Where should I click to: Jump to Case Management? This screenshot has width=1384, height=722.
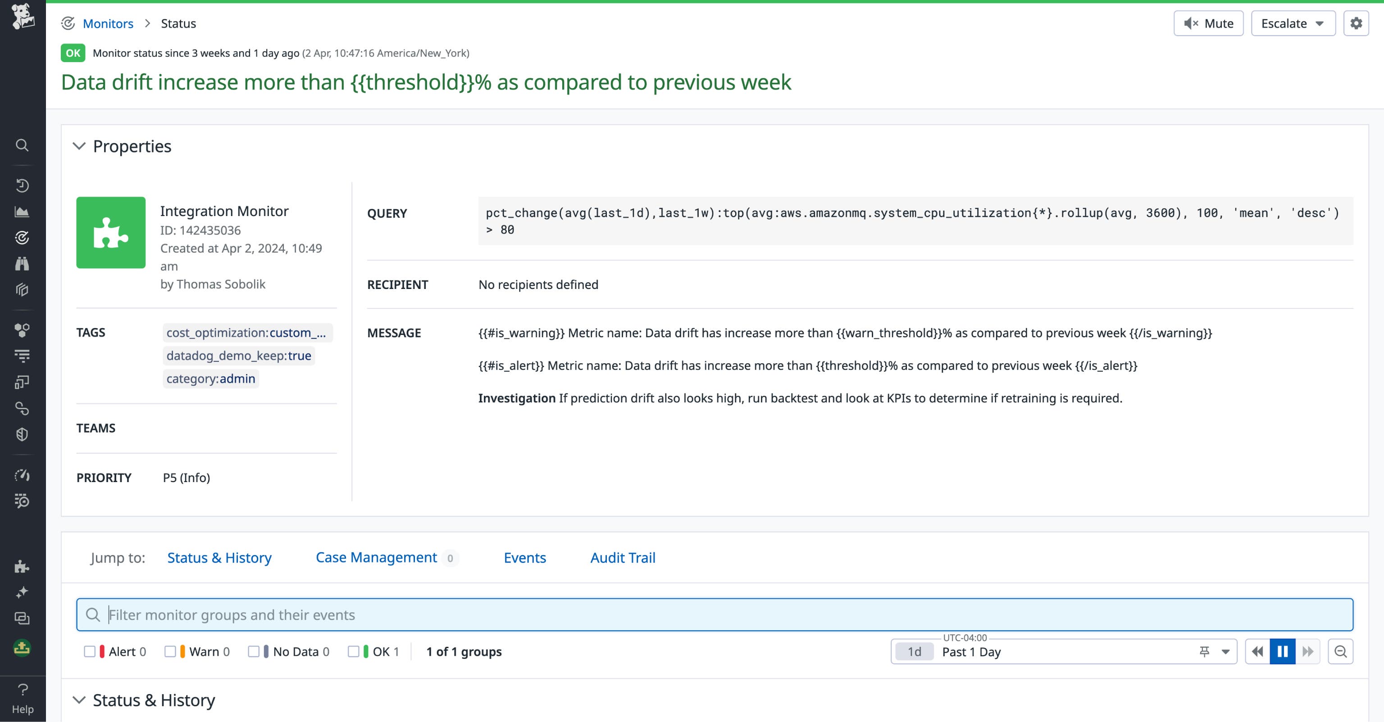point(376,558)
